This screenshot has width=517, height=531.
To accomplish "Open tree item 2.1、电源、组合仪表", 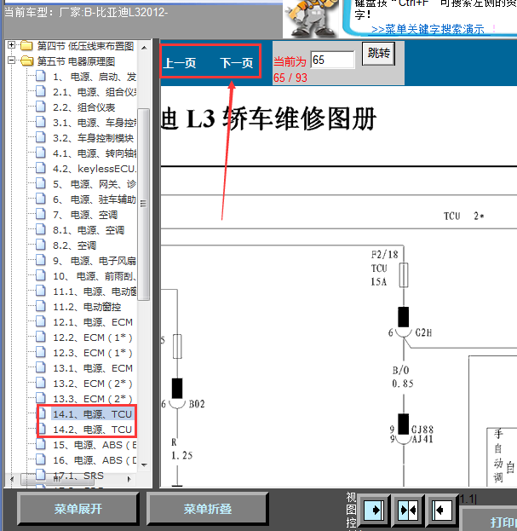I will point(95,92).
